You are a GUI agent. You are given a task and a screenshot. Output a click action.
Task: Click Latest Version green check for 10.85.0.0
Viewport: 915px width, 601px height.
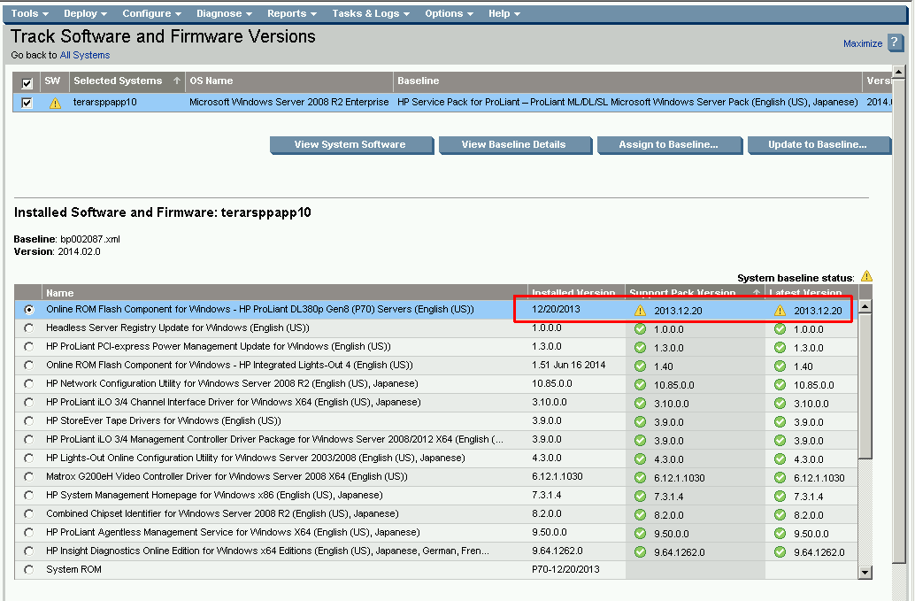click(x=780, y=385)
